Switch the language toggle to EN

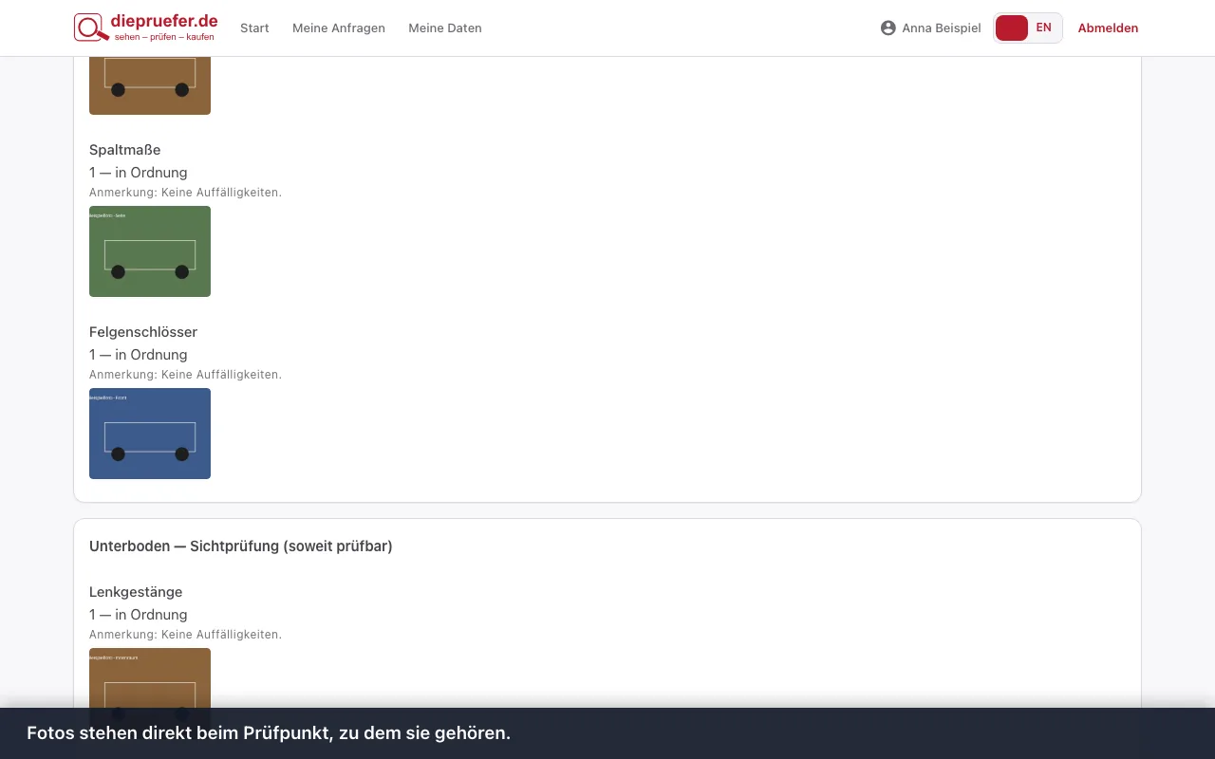click(x=1044, y=28)
